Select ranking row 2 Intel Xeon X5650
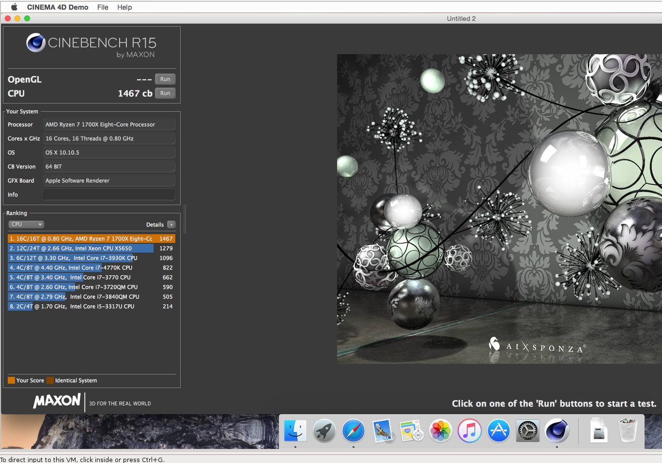This screenshot has height=463, width=662. [x=92, y=248]
